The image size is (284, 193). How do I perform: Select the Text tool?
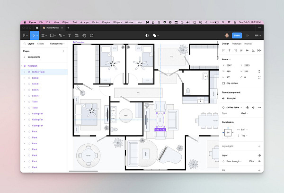coord(69,36)
